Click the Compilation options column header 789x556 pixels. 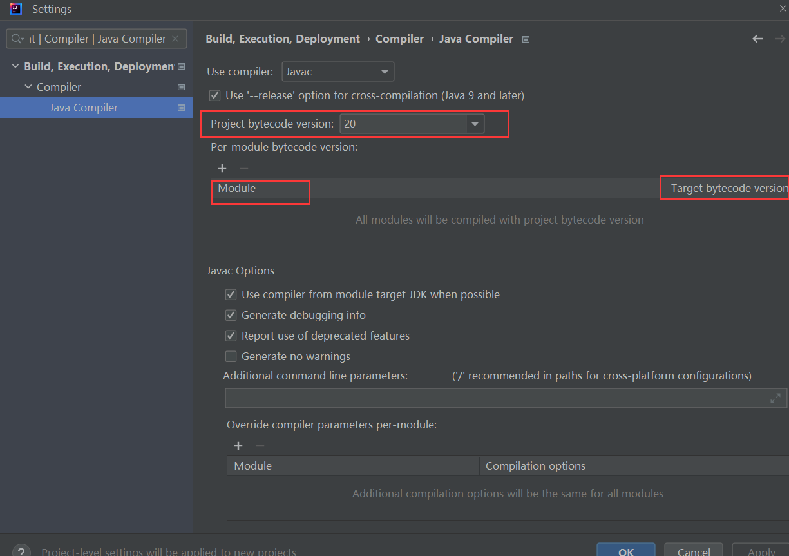click(634, 466)
